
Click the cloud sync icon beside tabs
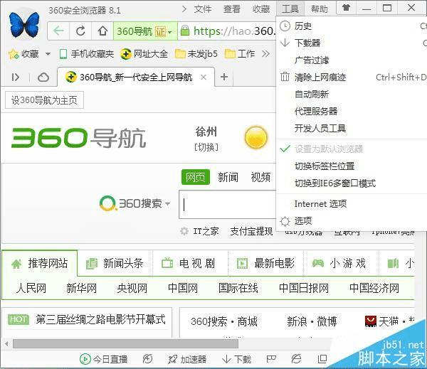pos(43,77)
